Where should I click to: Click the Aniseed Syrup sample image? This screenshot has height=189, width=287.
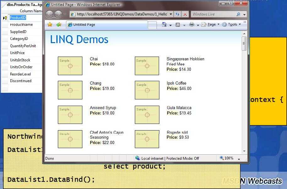coord(70,115)
